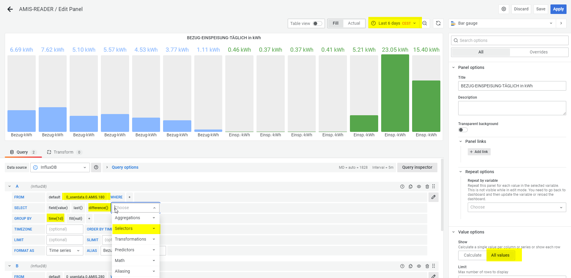Image resolution: width=571 pixels, height=278 pixels.
Task: Switch to Query tab
Action: tap(23, 152)
